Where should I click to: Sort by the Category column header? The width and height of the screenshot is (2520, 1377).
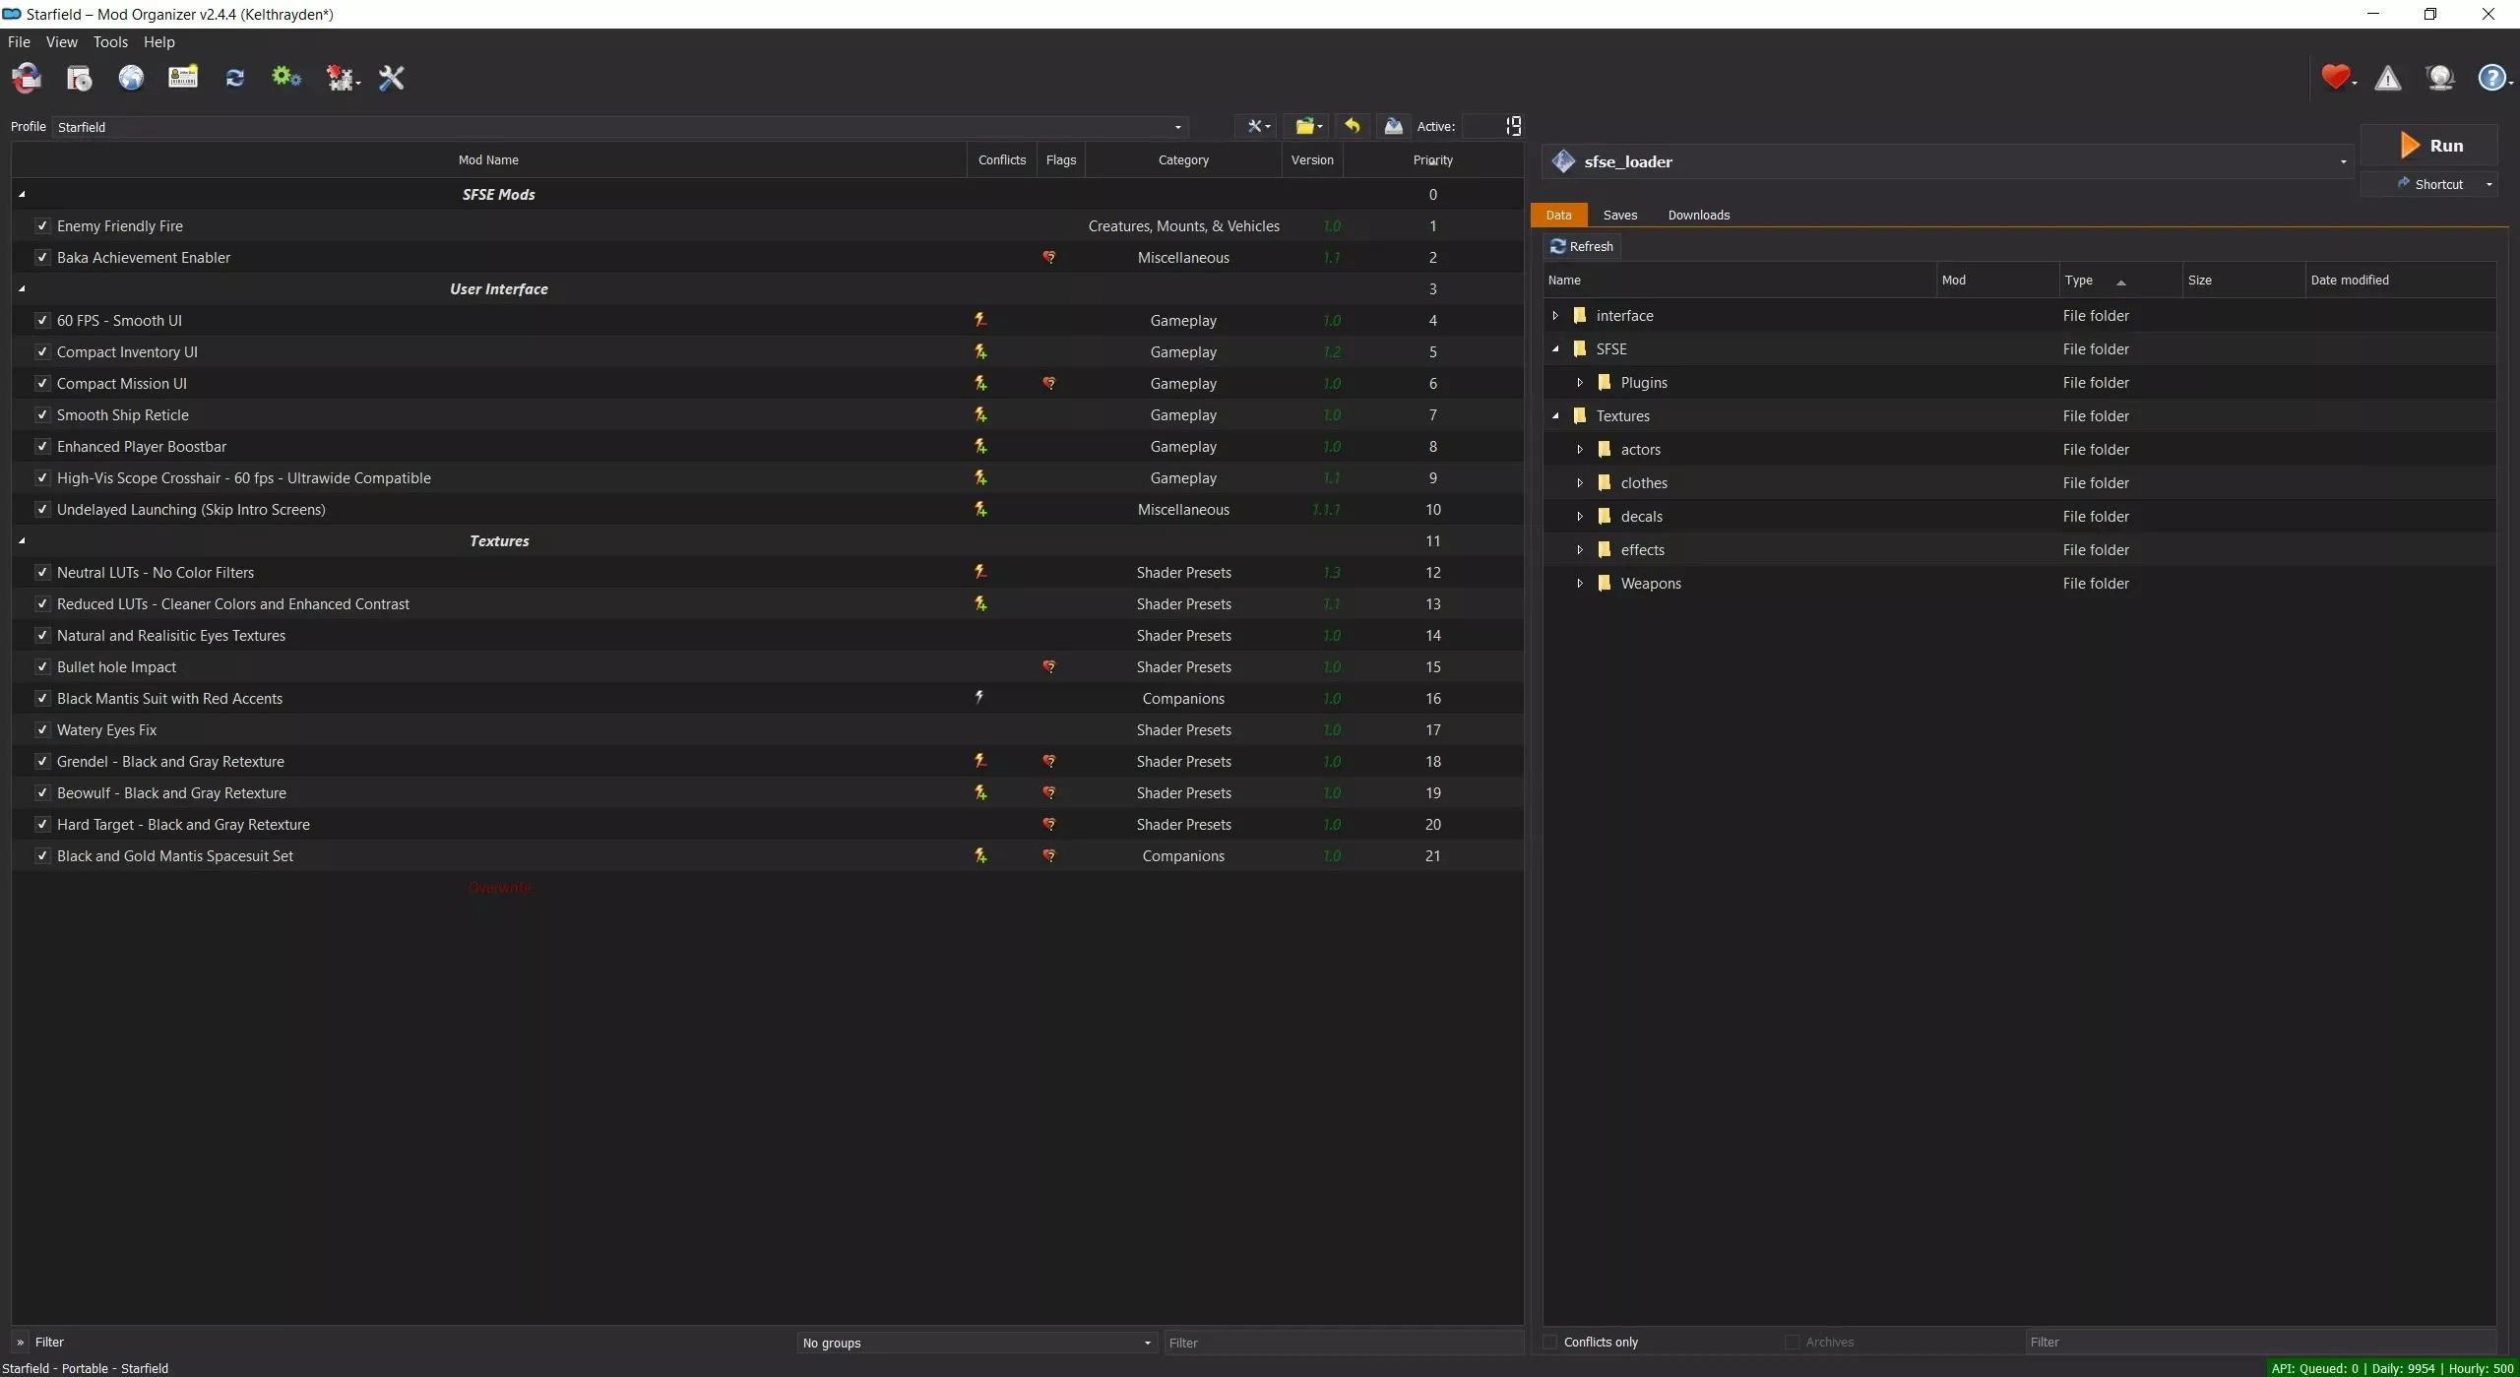pyautogui.click(x=1183, y=159)
